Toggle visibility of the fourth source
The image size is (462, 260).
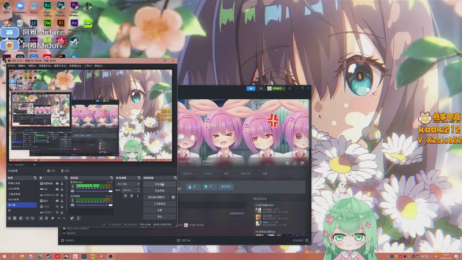(57, 200)
